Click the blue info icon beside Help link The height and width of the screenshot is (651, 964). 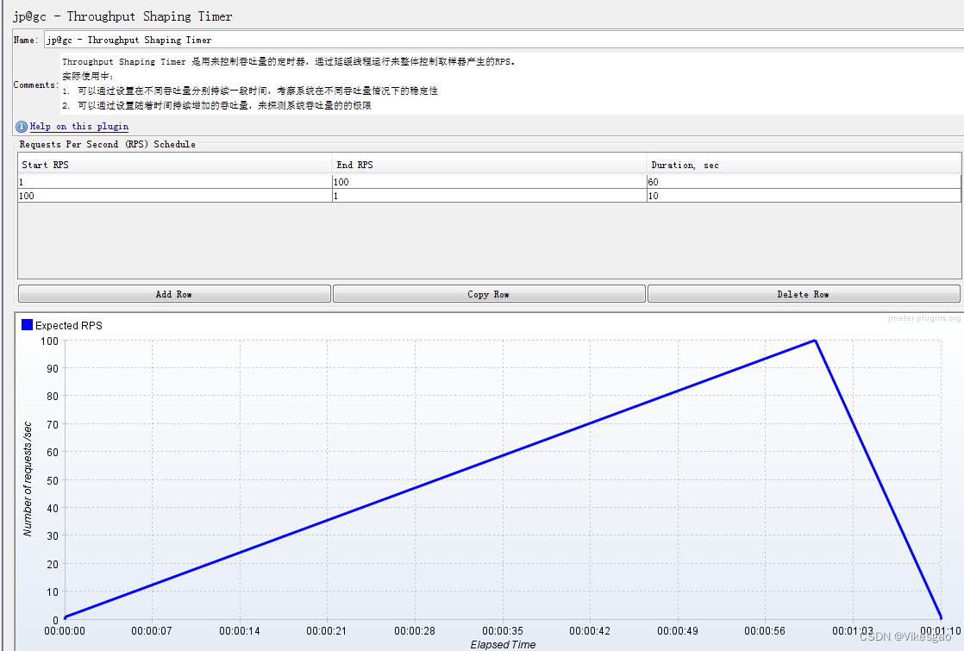coord(22,127)
